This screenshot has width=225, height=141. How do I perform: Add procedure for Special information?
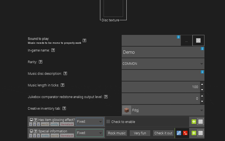click(194, 133)
